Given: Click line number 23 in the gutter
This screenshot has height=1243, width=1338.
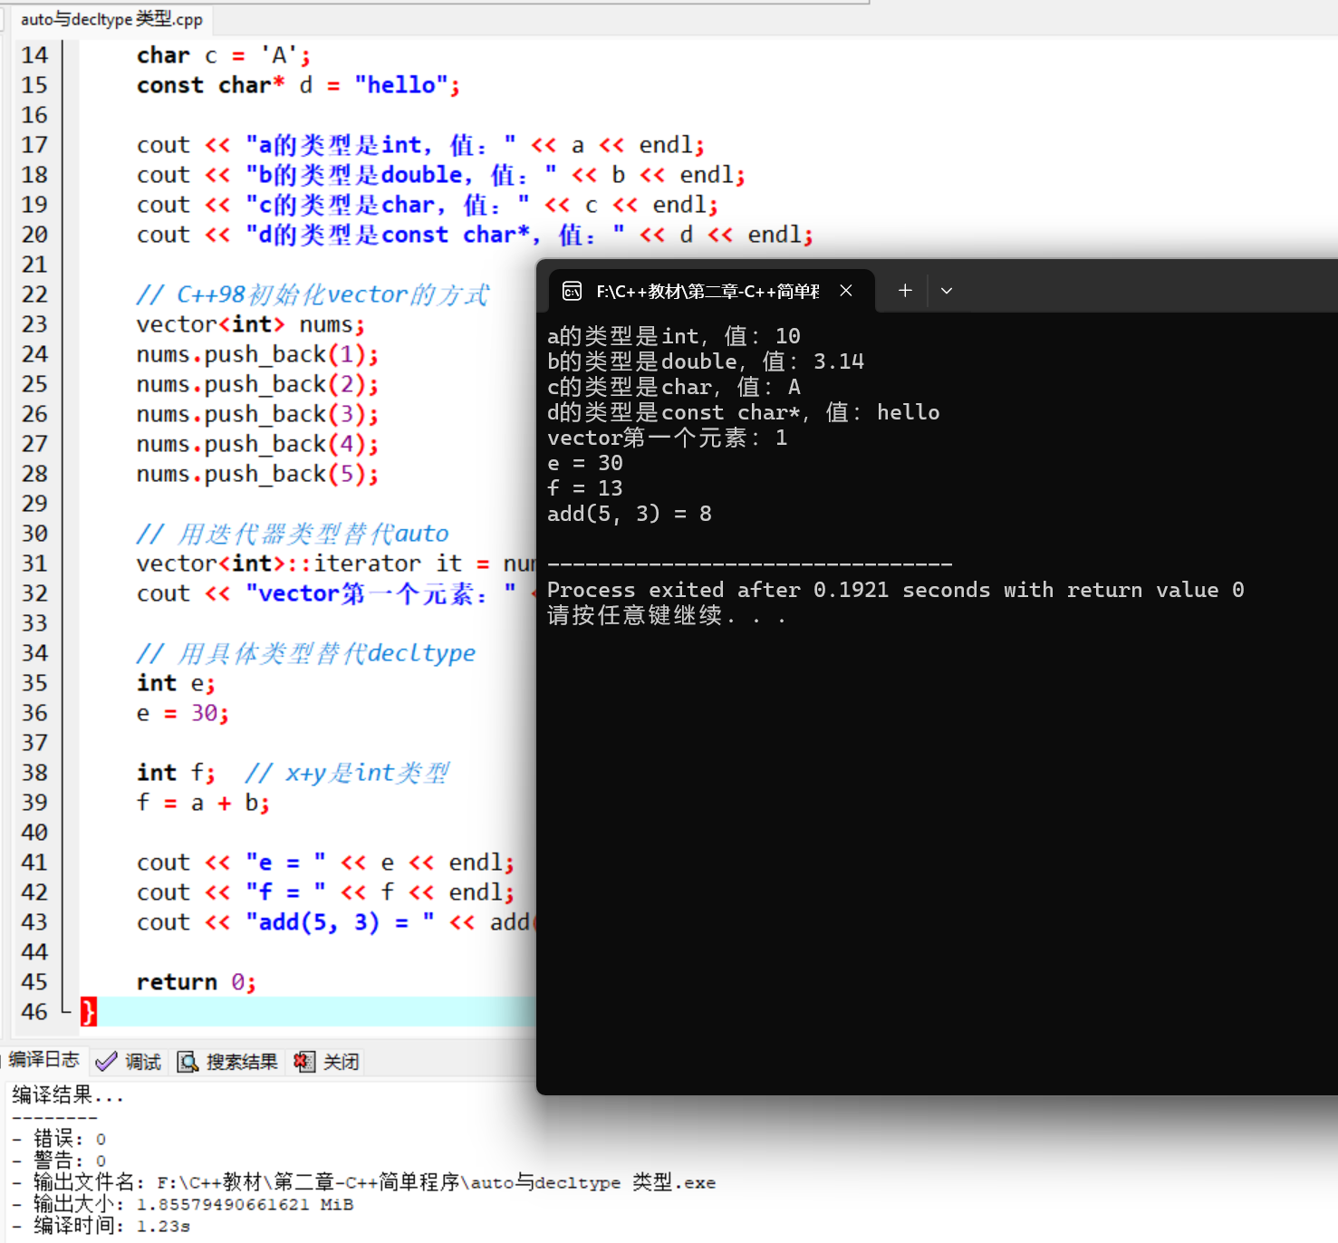Looking at the screenshot, I should click(x=34, y=324).
